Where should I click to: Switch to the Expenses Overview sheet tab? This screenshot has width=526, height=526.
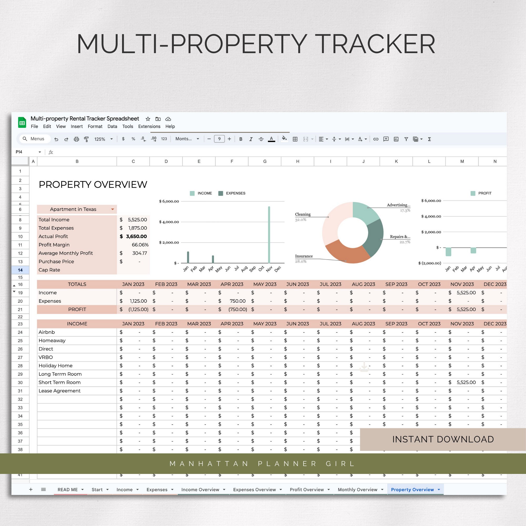point(255,489)
